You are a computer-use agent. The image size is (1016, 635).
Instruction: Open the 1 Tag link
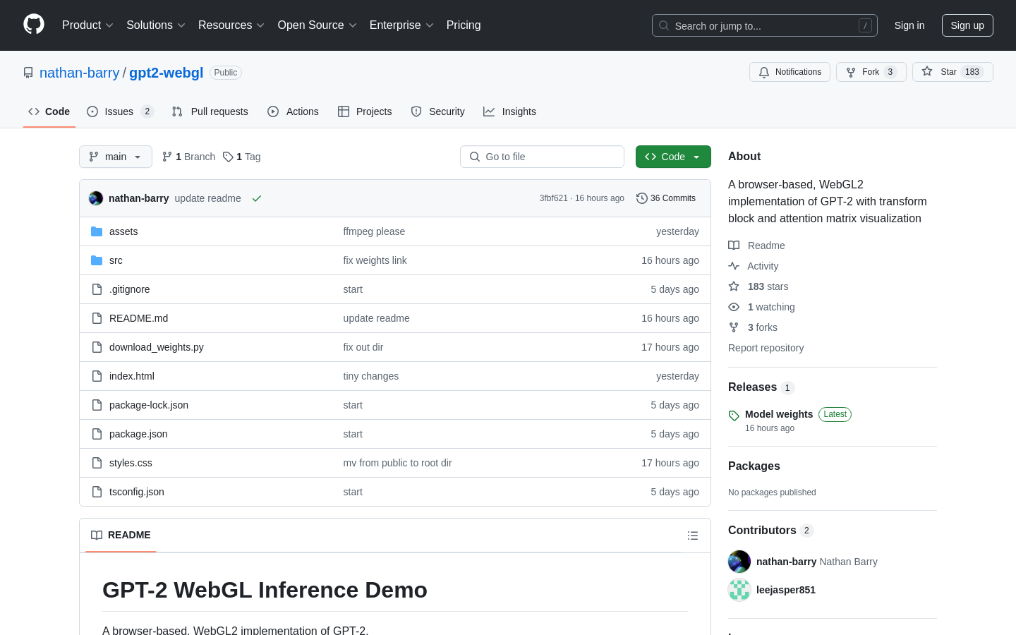coord(242,157)
